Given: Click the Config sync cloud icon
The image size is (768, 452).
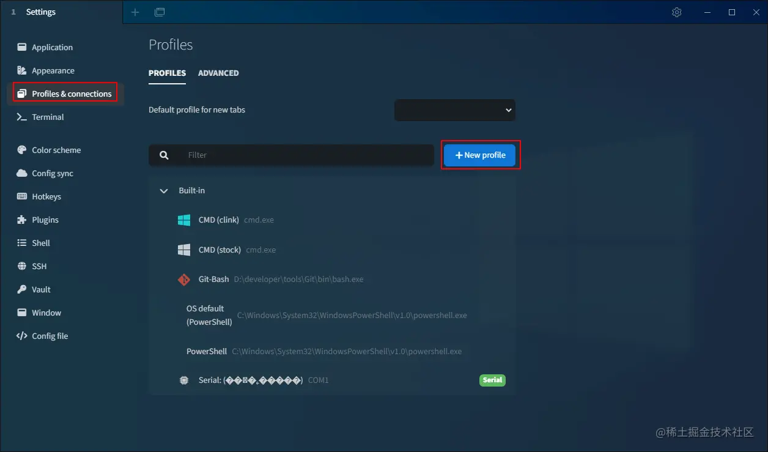Looking at the screenshot, I should pos(22,173).
